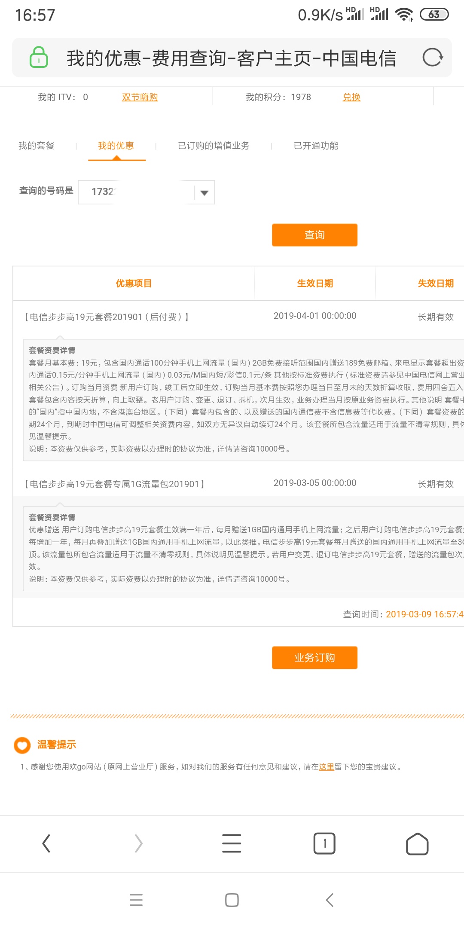Tap the page title in the address bar

pos(231,58)
